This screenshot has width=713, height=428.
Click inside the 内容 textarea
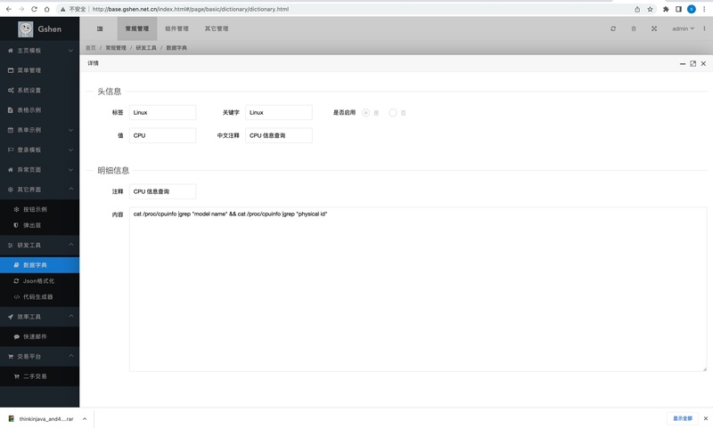418,289
